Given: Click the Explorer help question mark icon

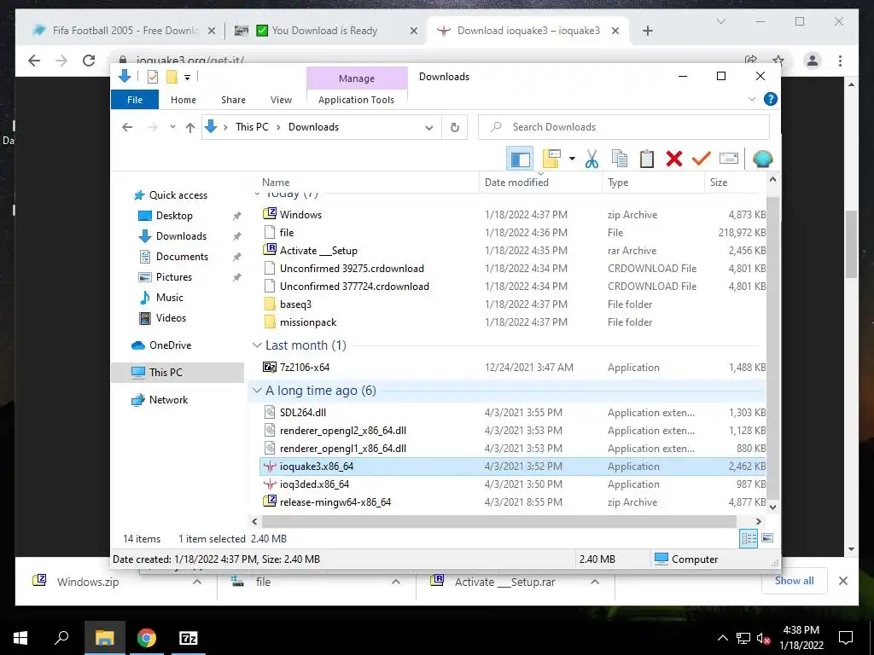Looking at the screenshot, I should [771, 99].
